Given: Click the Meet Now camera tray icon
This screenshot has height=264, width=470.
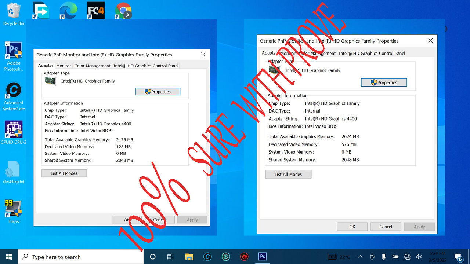Looking at the screenshot, I should click(372, 257).
